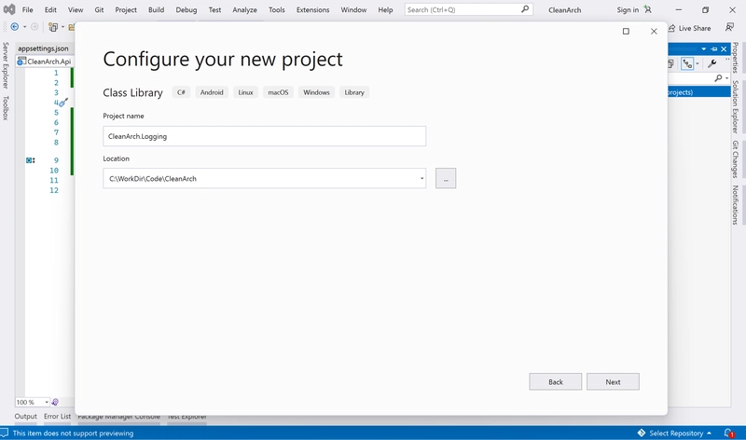Open the Build menu
This screenshot has height=440, width=746.
(157, 9)
